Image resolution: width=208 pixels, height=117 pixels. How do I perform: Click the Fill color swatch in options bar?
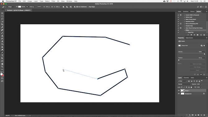20,7
